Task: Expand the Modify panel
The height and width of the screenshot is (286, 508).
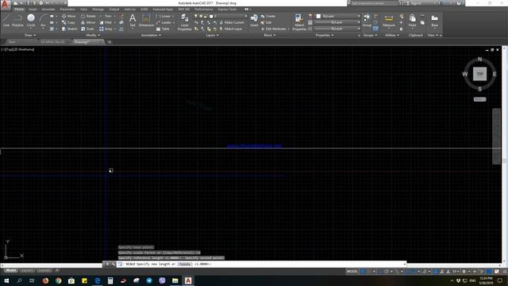Action: [93, 35]
